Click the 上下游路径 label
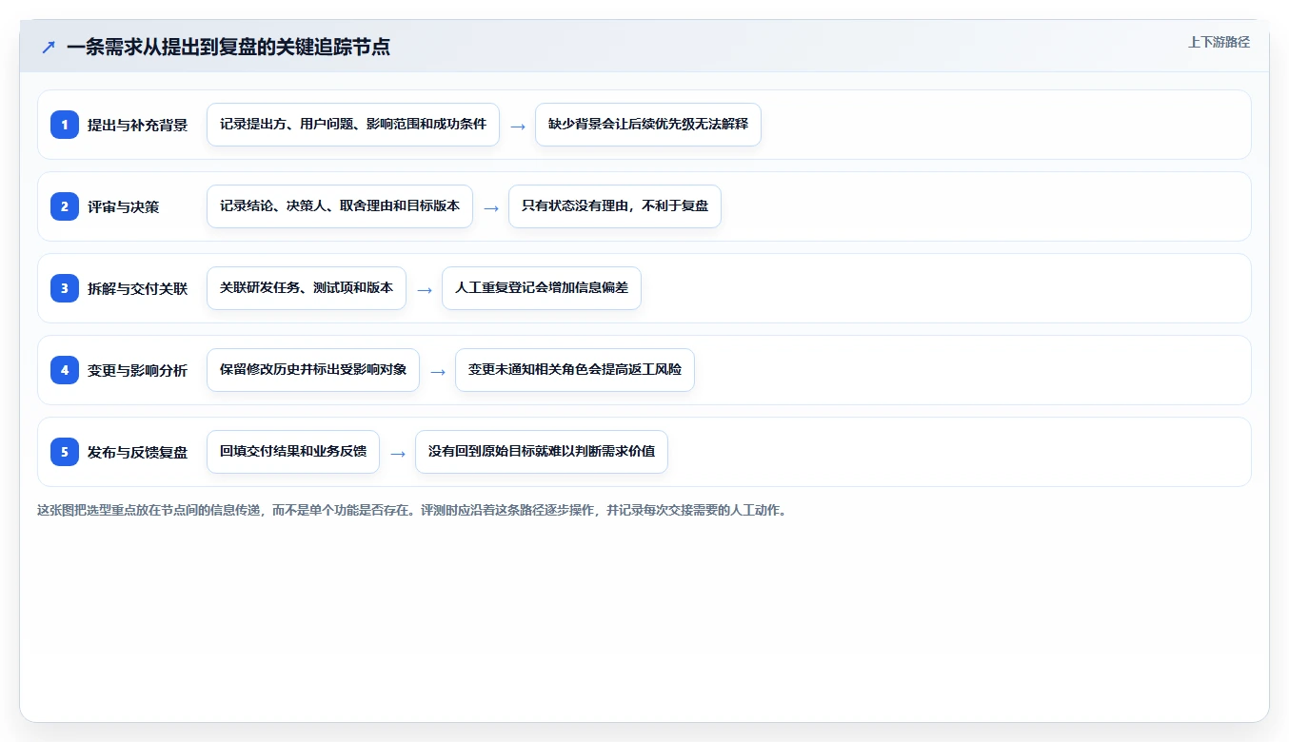The image size is (1289, 742). click(1219, 42)
